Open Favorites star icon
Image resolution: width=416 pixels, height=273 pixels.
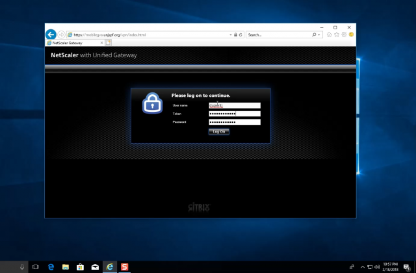[x=337, y=34]
